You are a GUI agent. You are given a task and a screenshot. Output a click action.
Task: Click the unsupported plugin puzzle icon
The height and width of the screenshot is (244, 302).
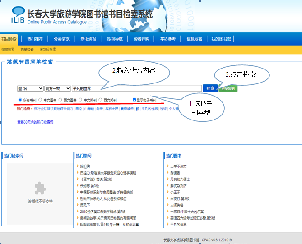tap(40, 188)
